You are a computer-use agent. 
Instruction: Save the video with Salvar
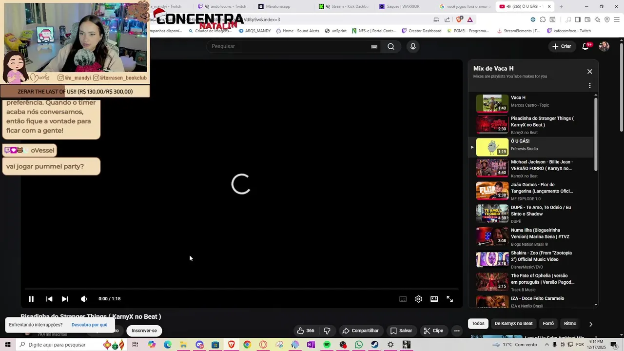(401, 331)
